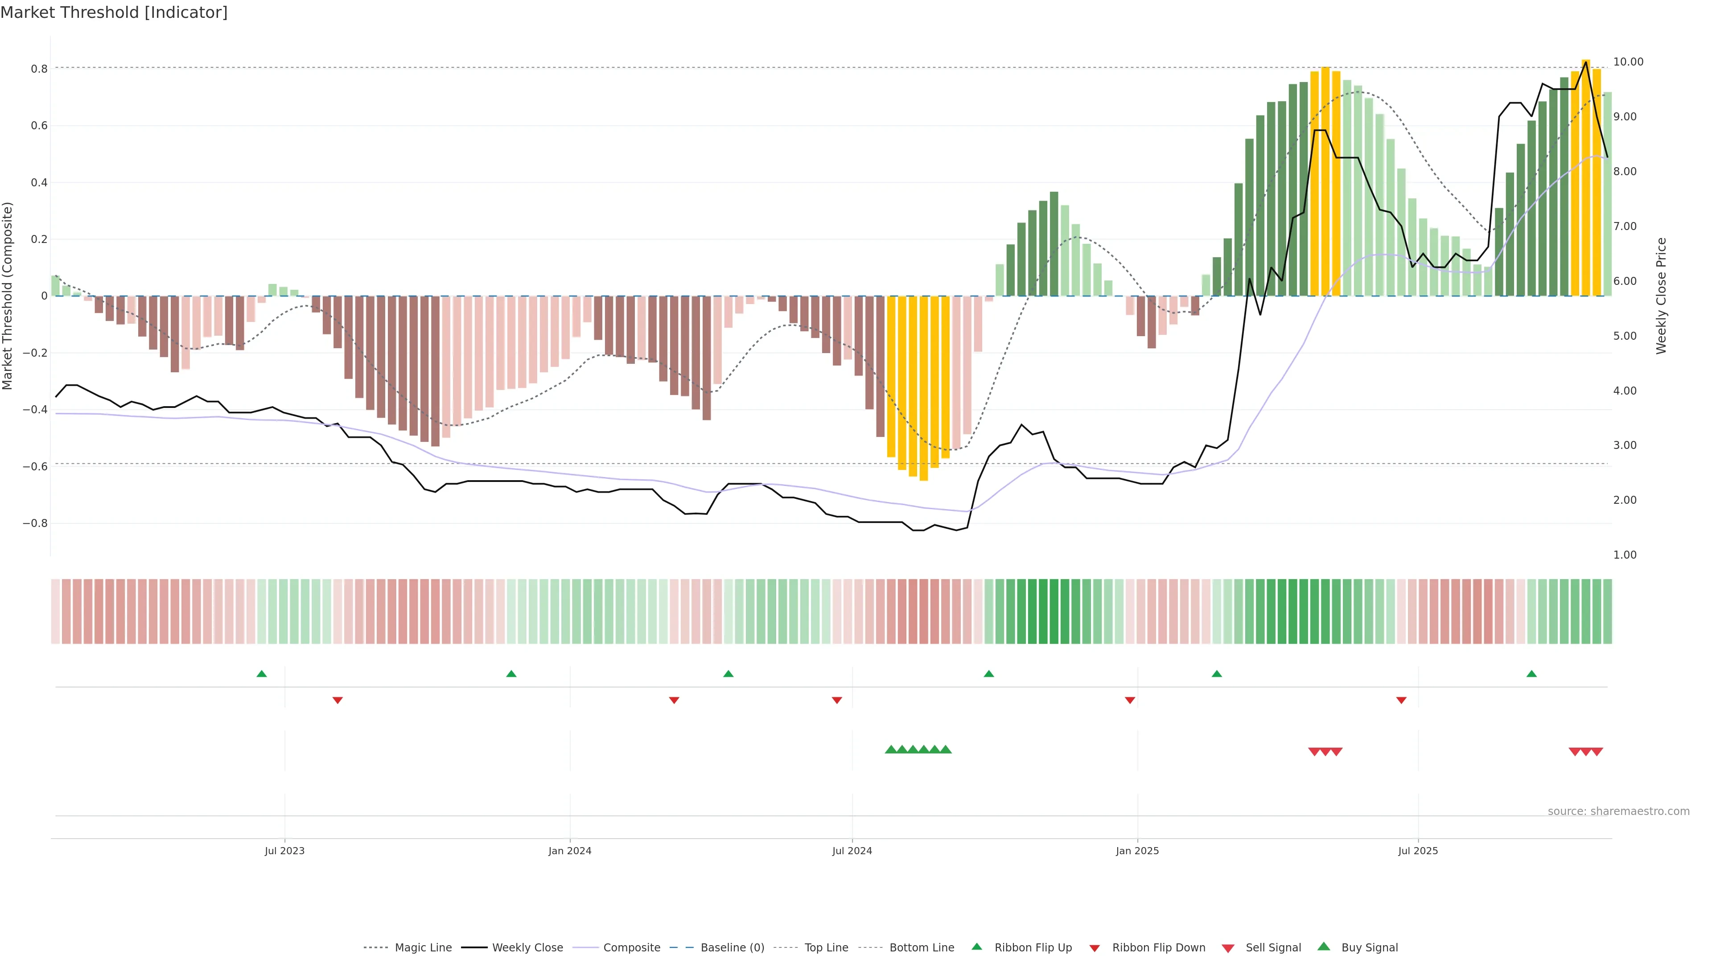Click first green flip-up marker before Jul 2023
The width and height of the screenshot is (1712, 963).
[262, 674]
